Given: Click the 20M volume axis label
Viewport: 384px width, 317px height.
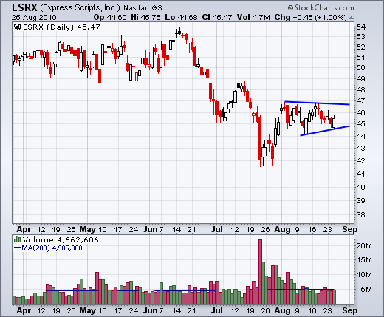Looking at the screenshot, I should [x=364, y=245].
